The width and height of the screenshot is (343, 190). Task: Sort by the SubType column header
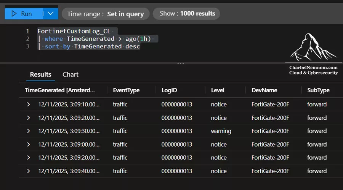pyautogui.click(x=318, y=90)
